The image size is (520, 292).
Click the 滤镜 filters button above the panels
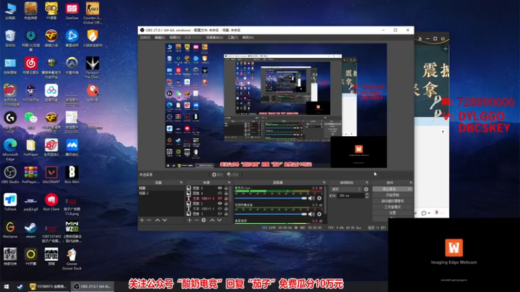click(x=233, y=175)
